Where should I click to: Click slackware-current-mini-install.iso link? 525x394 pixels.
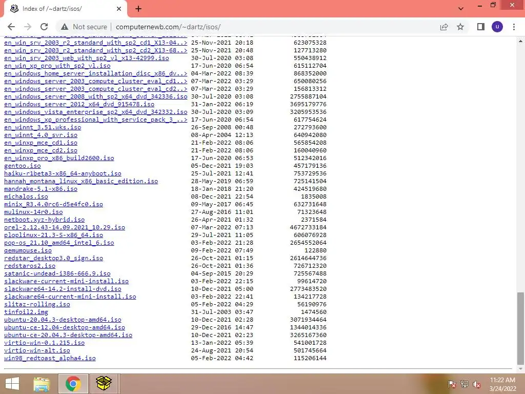coord(66,282)
